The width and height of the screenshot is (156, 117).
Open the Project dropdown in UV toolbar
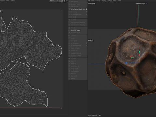(54, 1)
